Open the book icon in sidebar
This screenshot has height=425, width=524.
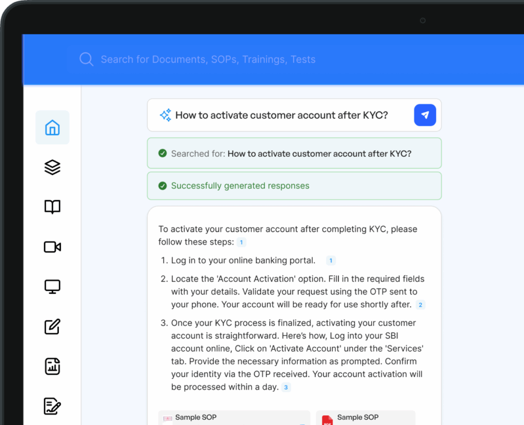52,207
